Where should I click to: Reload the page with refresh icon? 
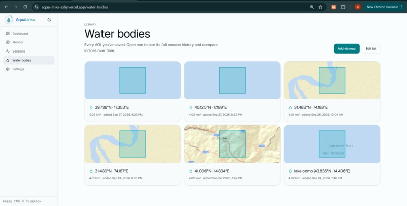pos(25,7)
